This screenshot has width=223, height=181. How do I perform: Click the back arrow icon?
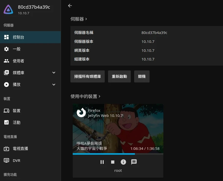pyautogui.click(x=70, y=6)
